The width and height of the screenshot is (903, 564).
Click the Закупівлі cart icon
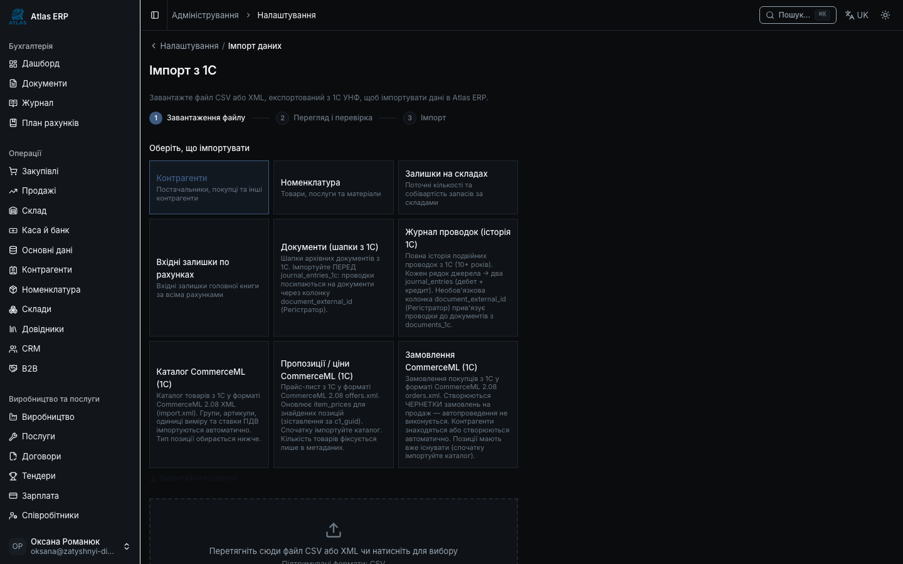point(13,171)
